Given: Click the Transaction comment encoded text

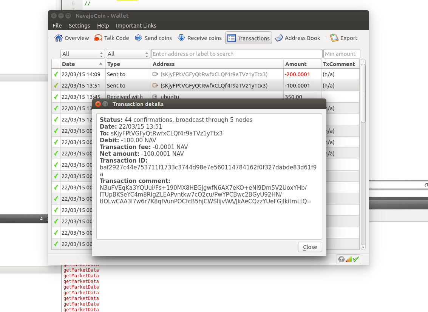Looking at the screenshot, I should coord(206,195).
